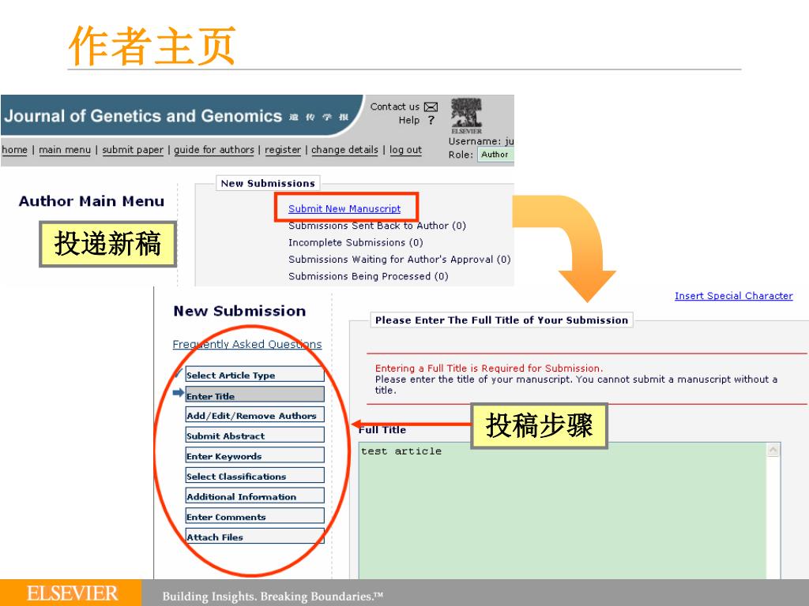Open the main menu link

(x=65, y=150)
